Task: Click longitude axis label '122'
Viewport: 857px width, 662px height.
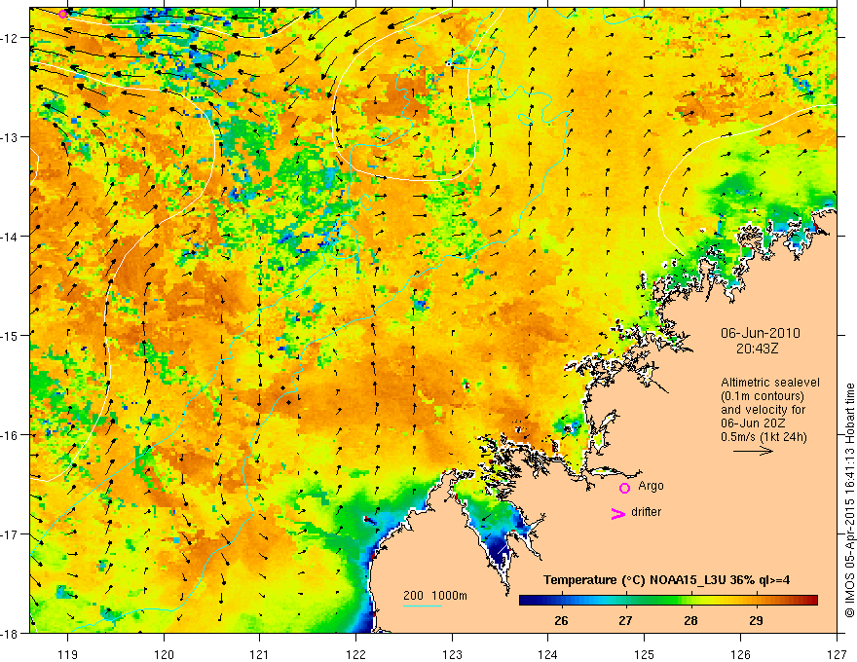Action: click(x=355, y=654)
